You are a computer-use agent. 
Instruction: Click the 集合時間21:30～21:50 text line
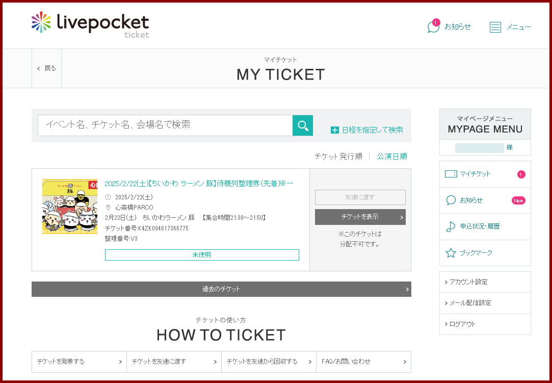[185, 218]
